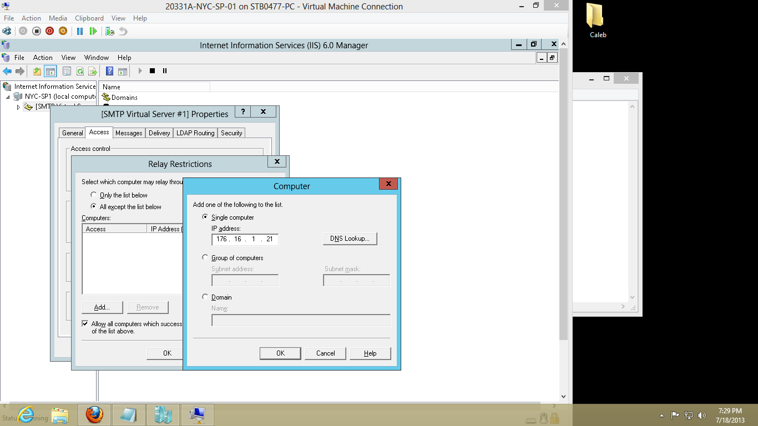Click the Turn Off (stop) VM toolbar icon

pos(37,31)
